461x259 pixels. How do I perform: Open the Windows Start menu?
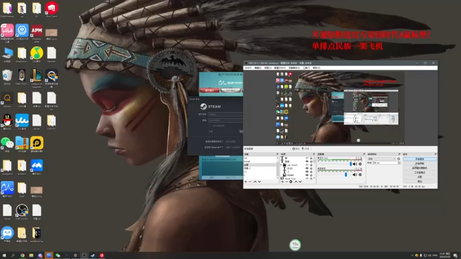tap(4, 256)
